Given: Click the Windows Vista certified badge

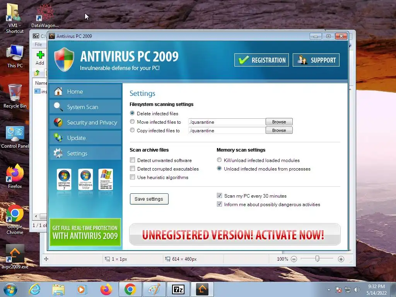Looking at the screenshot, I should 85,179.
